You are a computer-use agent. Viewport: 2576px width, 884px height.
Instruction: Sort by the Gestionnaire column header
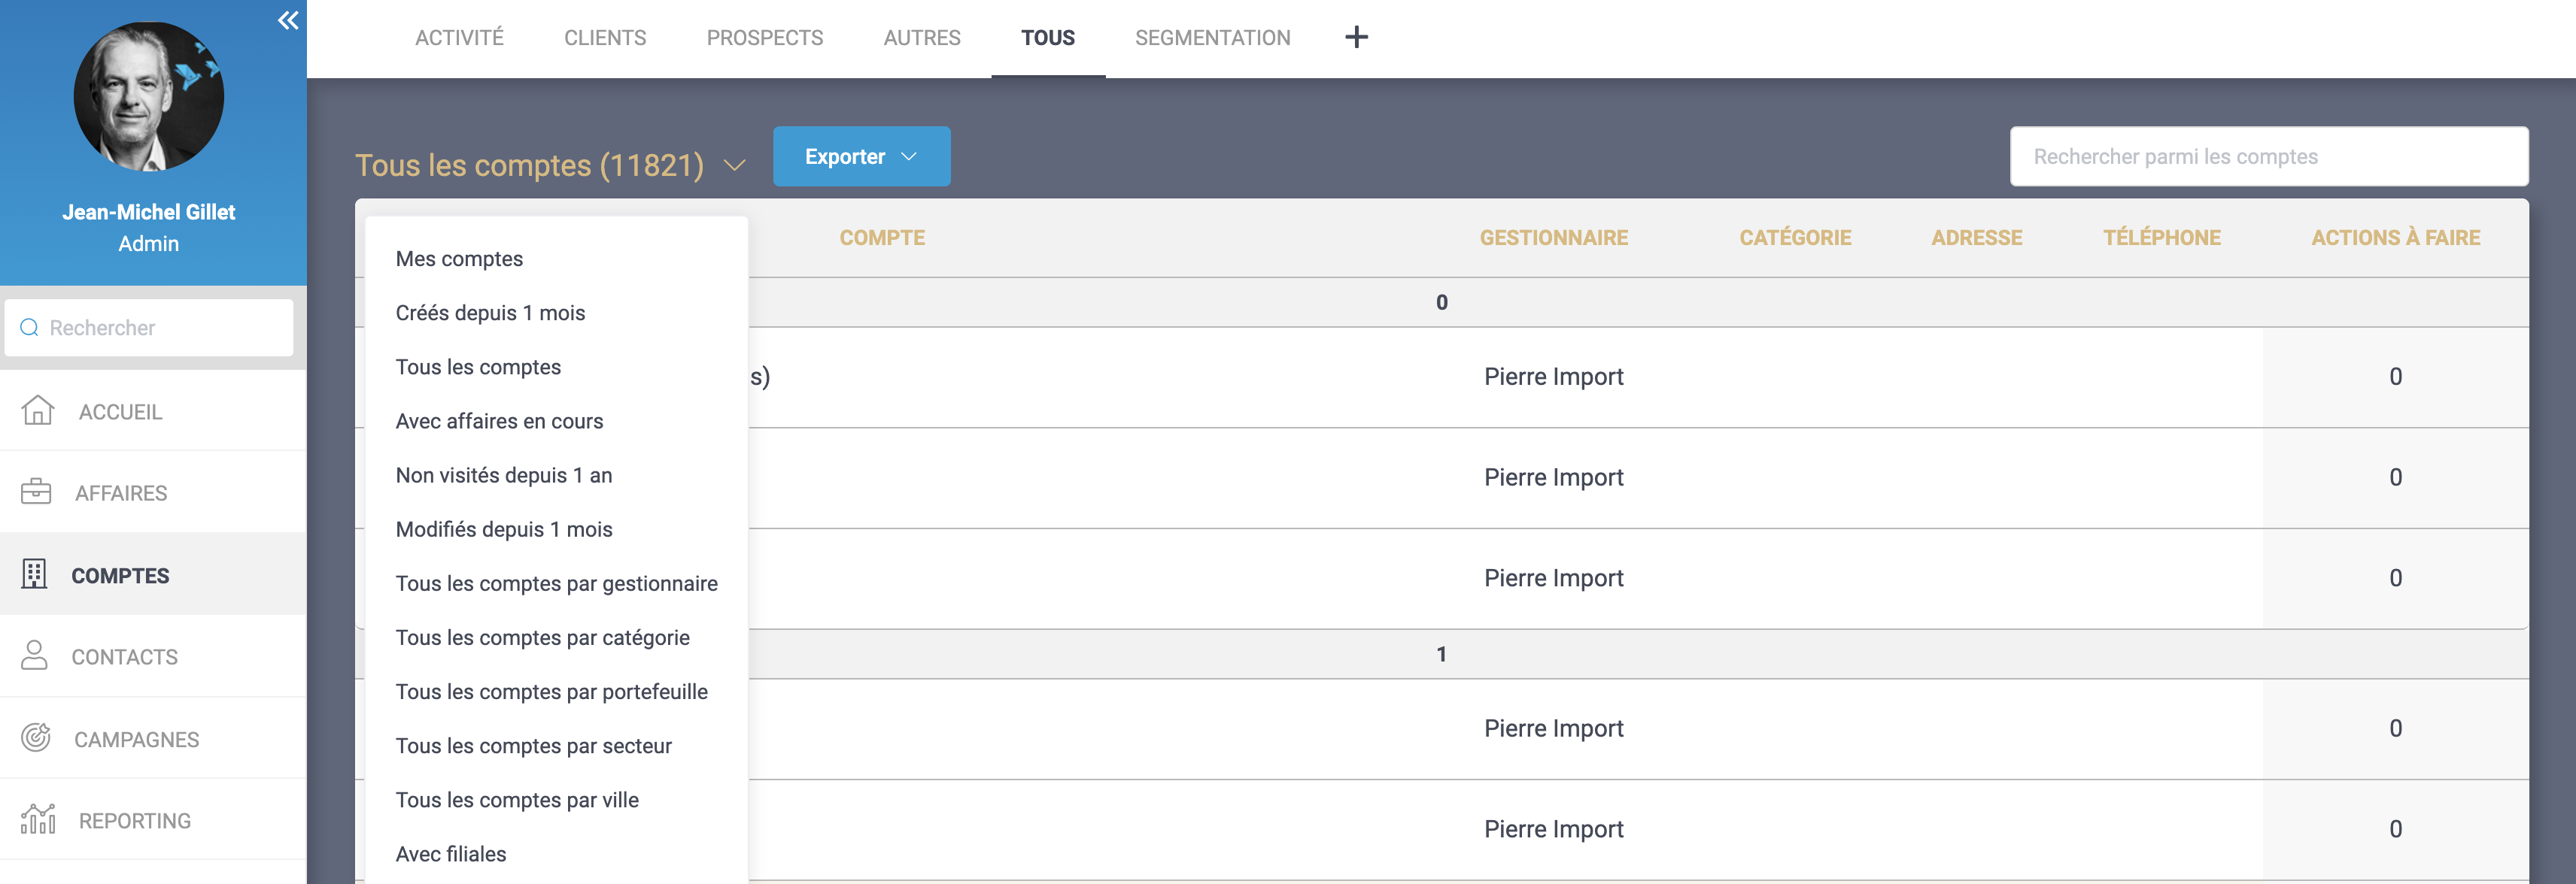(x=1553, y=238)
